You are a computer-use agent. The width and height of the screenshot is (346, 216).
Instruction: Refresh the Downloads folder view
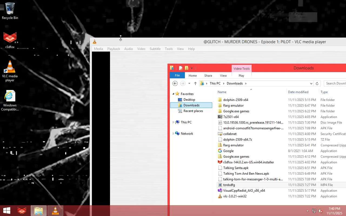click(317, 83)
